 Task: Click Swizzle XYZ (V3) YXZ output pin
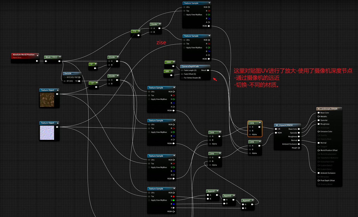(x=79, y=77)
